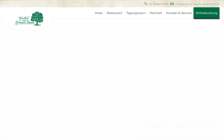Click the Gasthof zum Grünen Baum logo
The image size is (224, 140).
click(29, 19)
